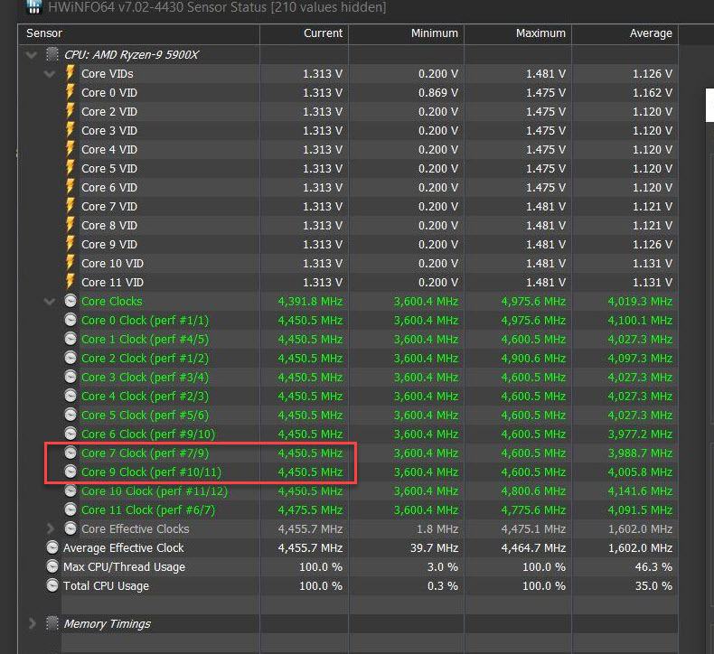Click the clock icon for Core 11 Clock
This screenshot has height=654, width=714.
[70, 509]
